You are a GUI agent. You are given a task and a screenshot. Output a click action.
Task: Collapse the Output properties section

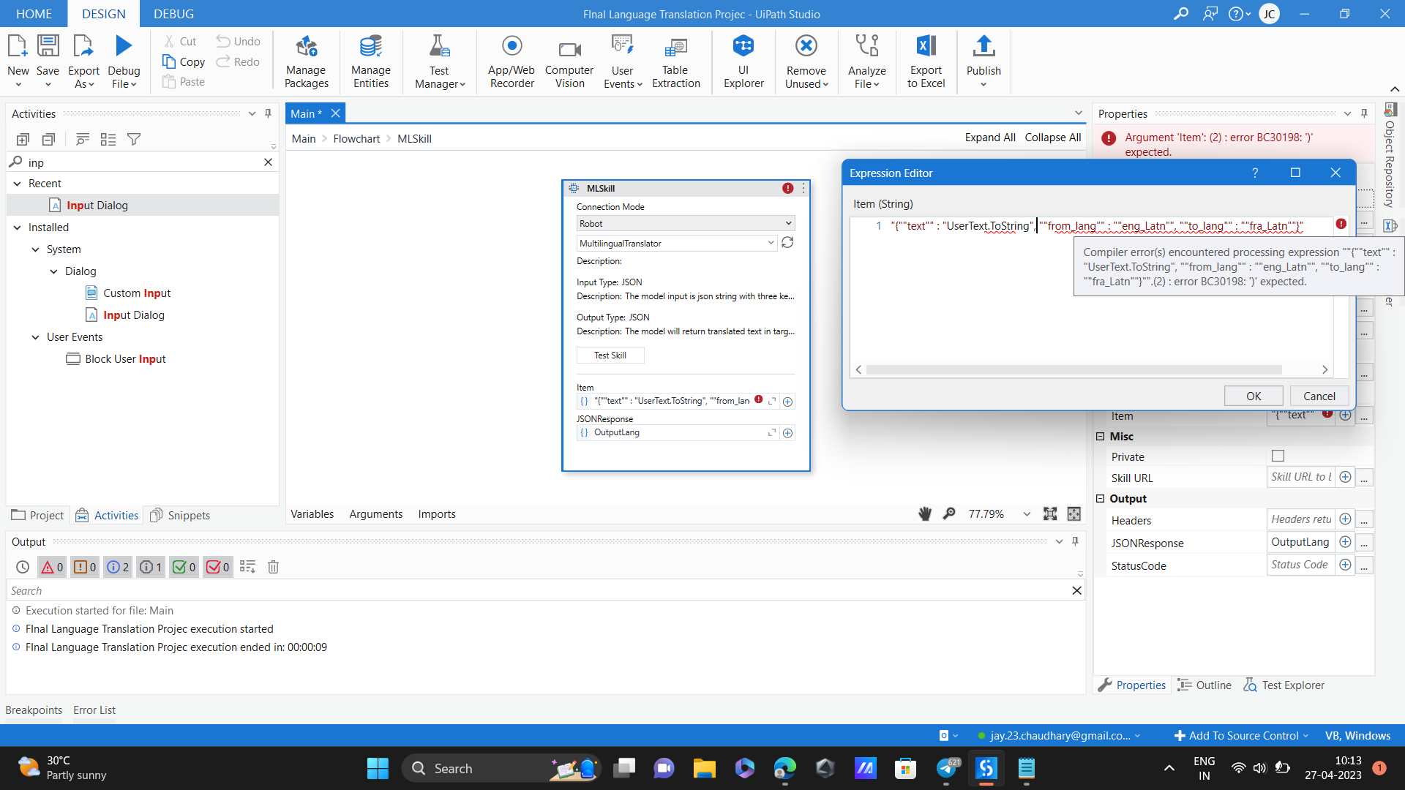point(1100,498)
